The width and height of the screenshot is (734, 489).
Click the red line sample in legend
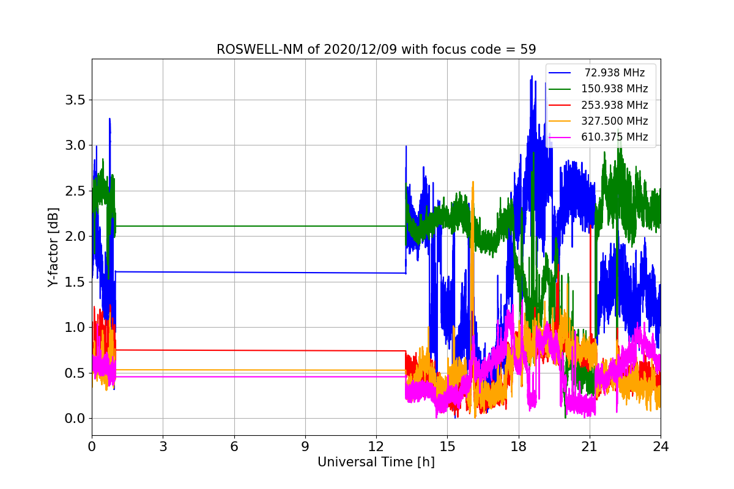click(x=561, y=105)
